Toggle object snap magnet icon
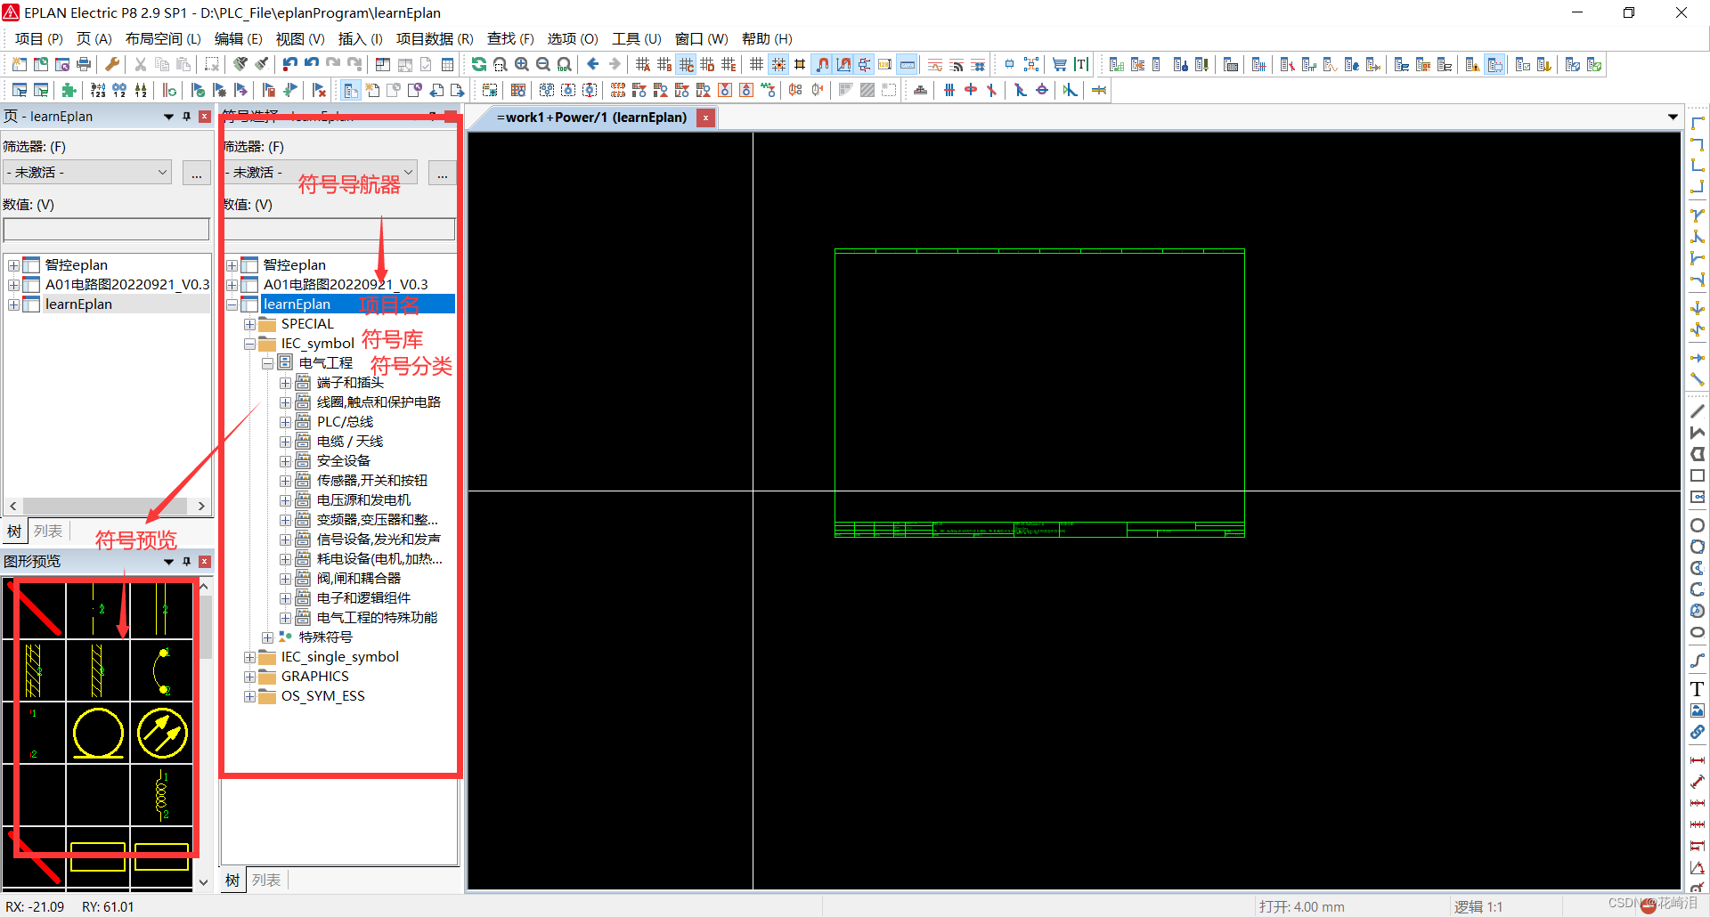The width and height of the screenshot is (1710, 917). pyautogui.click(x=822, y=64)
